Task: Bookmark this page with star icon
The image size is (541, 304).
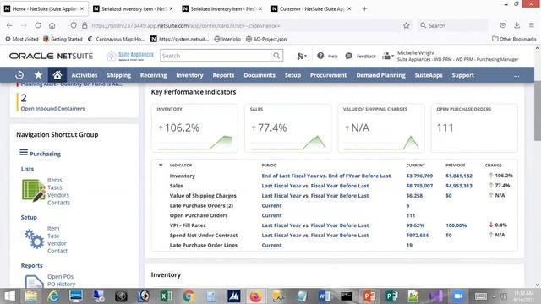Action: (406, 25)
